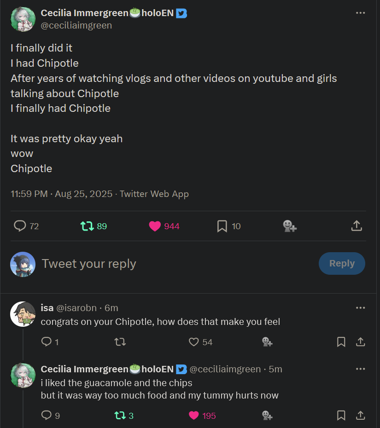Open more options on isa's reply
This screenshot has height=428, width=380.
point(360,307)
